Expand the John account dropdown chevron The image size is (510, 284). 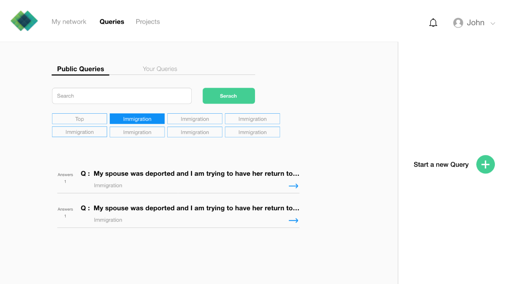[x=493, y=24]
